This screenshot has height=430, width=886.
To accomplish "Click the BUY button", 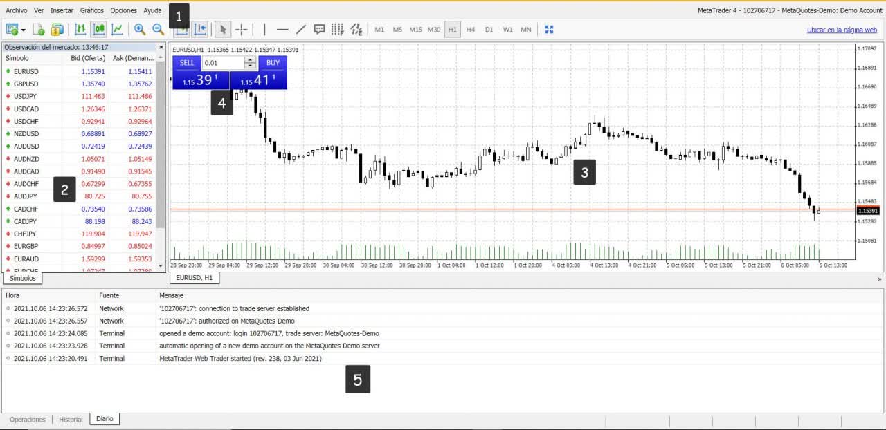I will (273, 62).
